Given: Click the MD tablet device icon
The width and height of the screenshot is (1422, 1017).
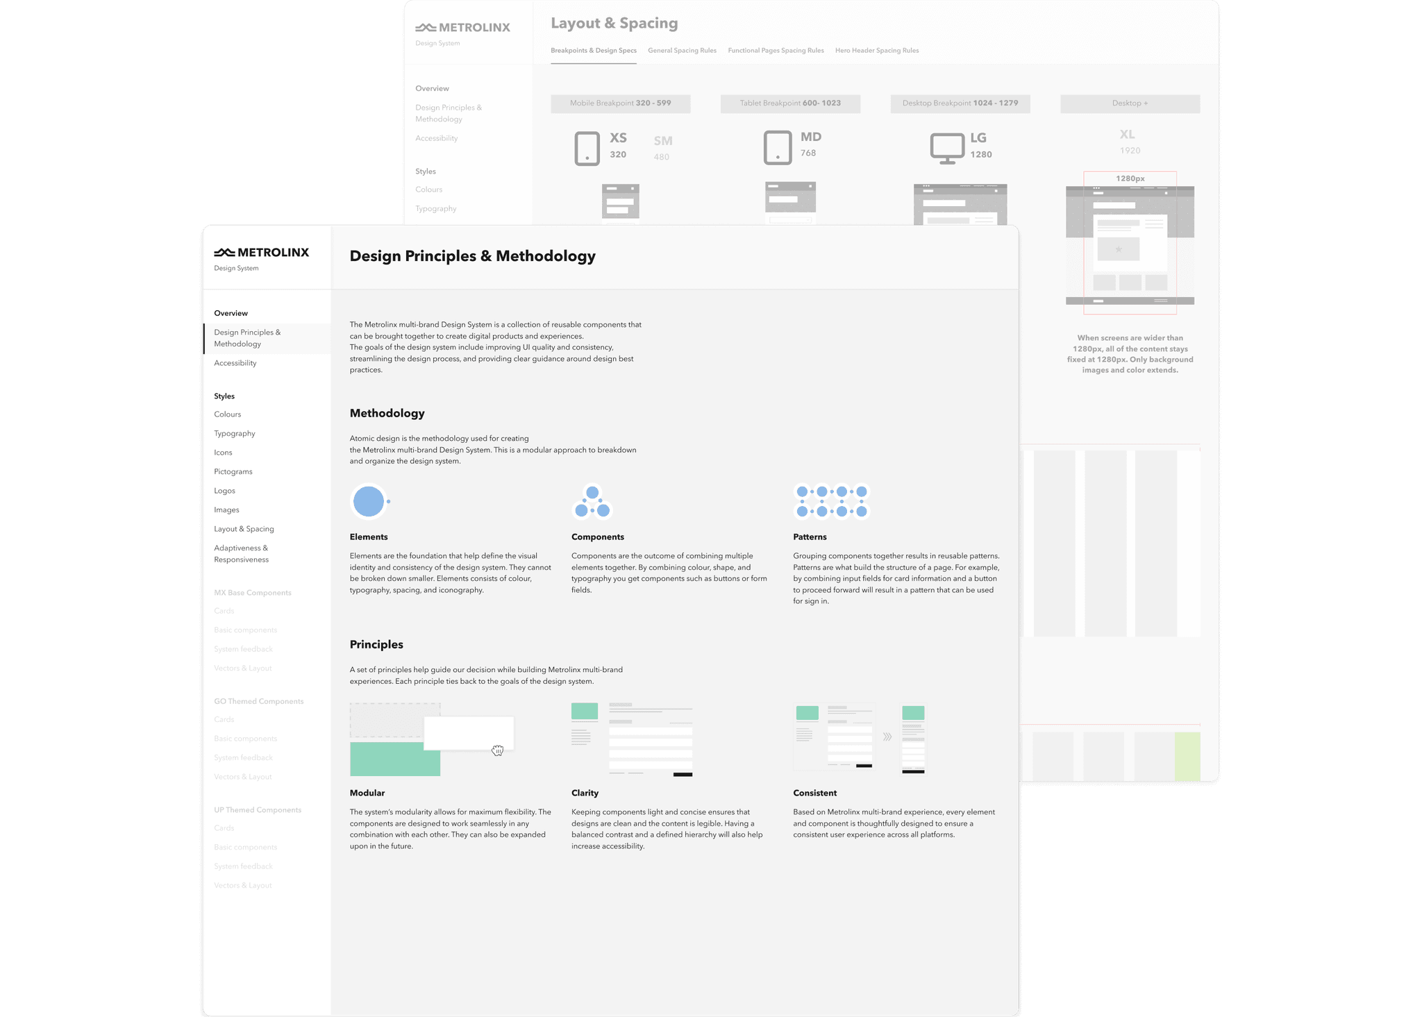Looking at the screenshot, I should tap(777, 147).
